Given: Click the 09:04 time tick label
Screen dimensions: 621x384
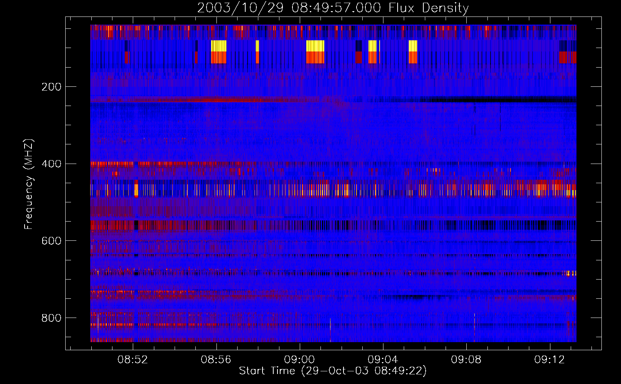Looking at the screenshot, I should pos(383,359).
